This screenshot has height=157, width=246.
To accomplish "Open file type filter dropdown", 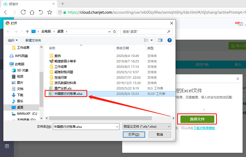I will pos(147,126).
